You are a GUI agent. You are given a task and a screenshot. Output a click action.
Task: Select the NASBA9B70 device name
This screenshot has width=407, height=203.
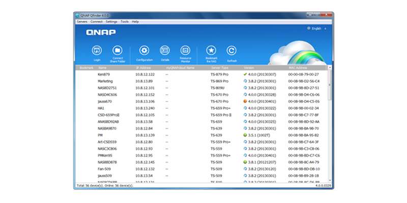[107, 128]
